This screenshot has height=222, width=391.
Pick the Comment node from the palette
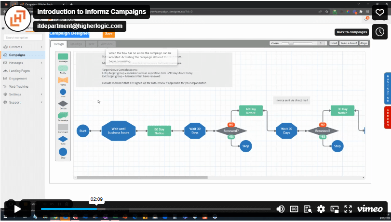(63, 127)
